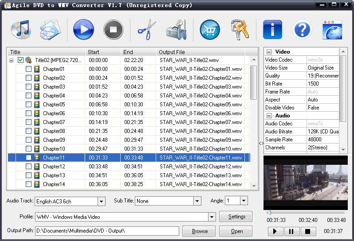Viewport: 354px width, 241px height.
Task: Stop the preview video
Action: tap(308, 231)
